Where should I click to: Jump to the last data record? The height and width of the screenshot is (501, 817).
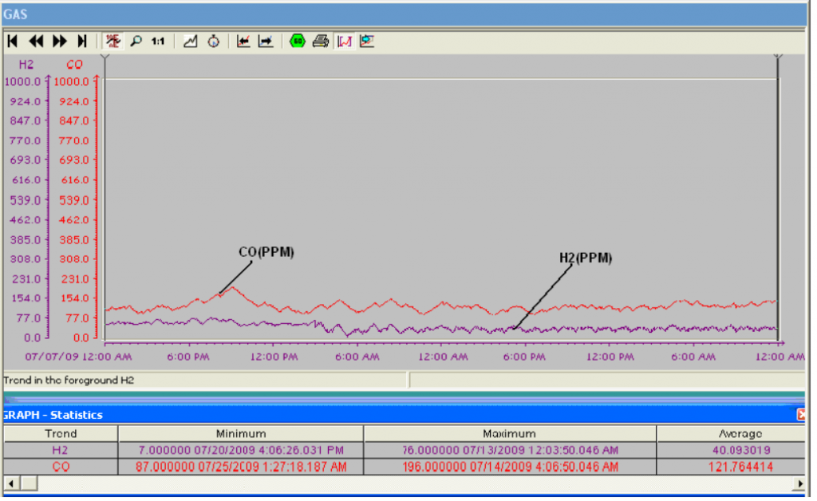pos(82,41)
